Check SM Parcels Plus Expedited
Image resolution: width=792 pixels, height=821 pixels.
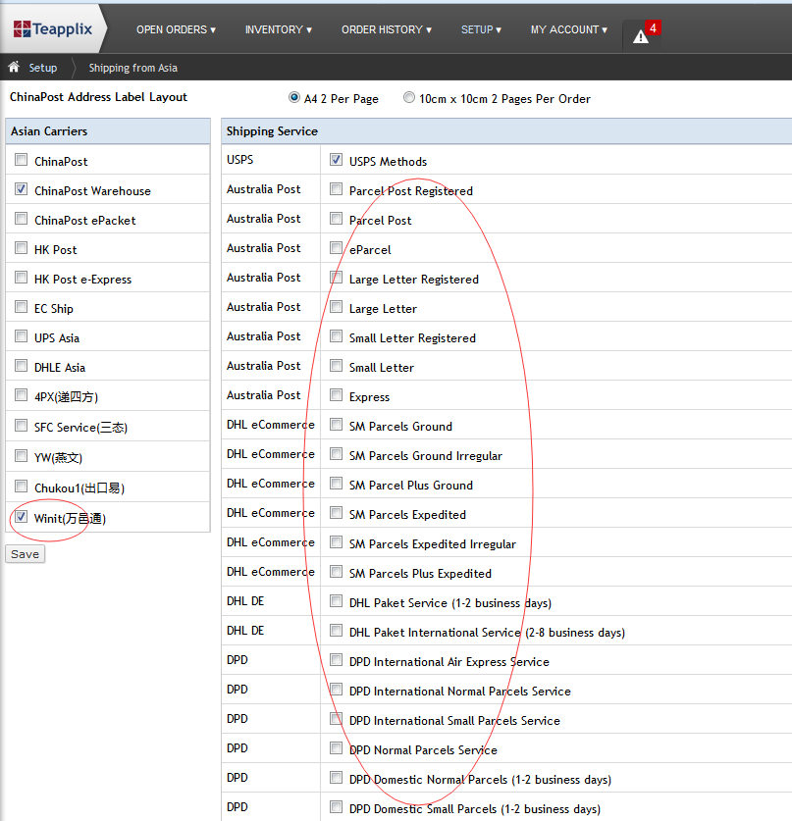click(337, 571)
